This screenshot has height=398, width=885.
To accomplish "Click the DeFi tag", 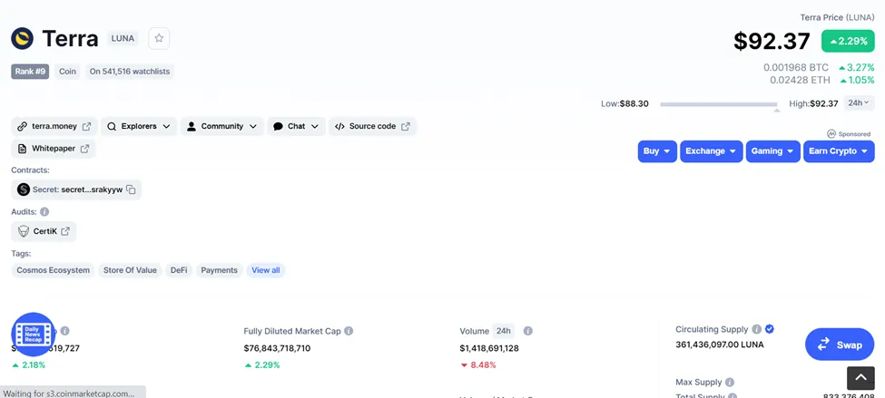I will click(179, 270).
